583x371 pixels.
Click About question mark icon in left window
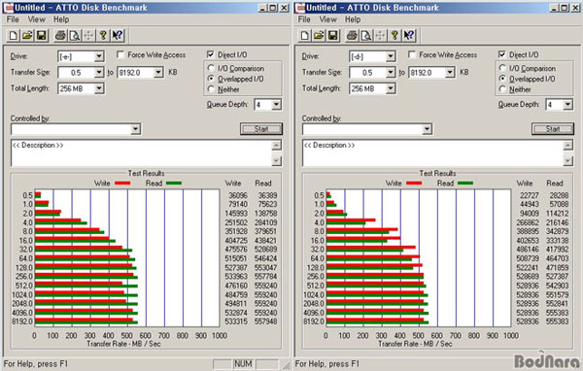[x=103, y=35]
